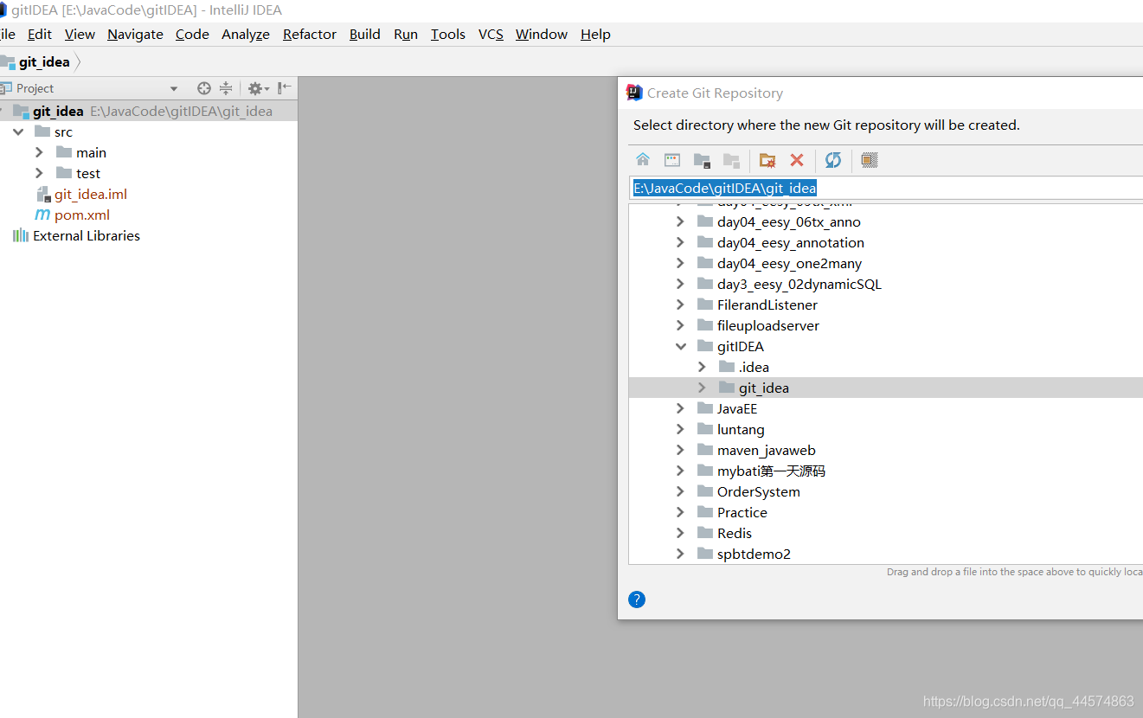Viewport: 1143px width, 718px height.
Task: Click the src folder icon in Project
Action: [x=42, y=131]
